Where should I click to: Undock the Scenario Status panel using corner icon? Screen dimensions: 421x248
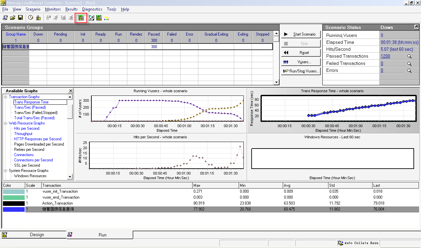tap(416, 27)
